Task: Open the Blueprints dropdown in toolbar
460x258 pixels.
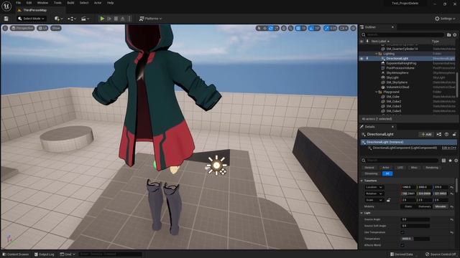Action: click(x=72, y=19)
